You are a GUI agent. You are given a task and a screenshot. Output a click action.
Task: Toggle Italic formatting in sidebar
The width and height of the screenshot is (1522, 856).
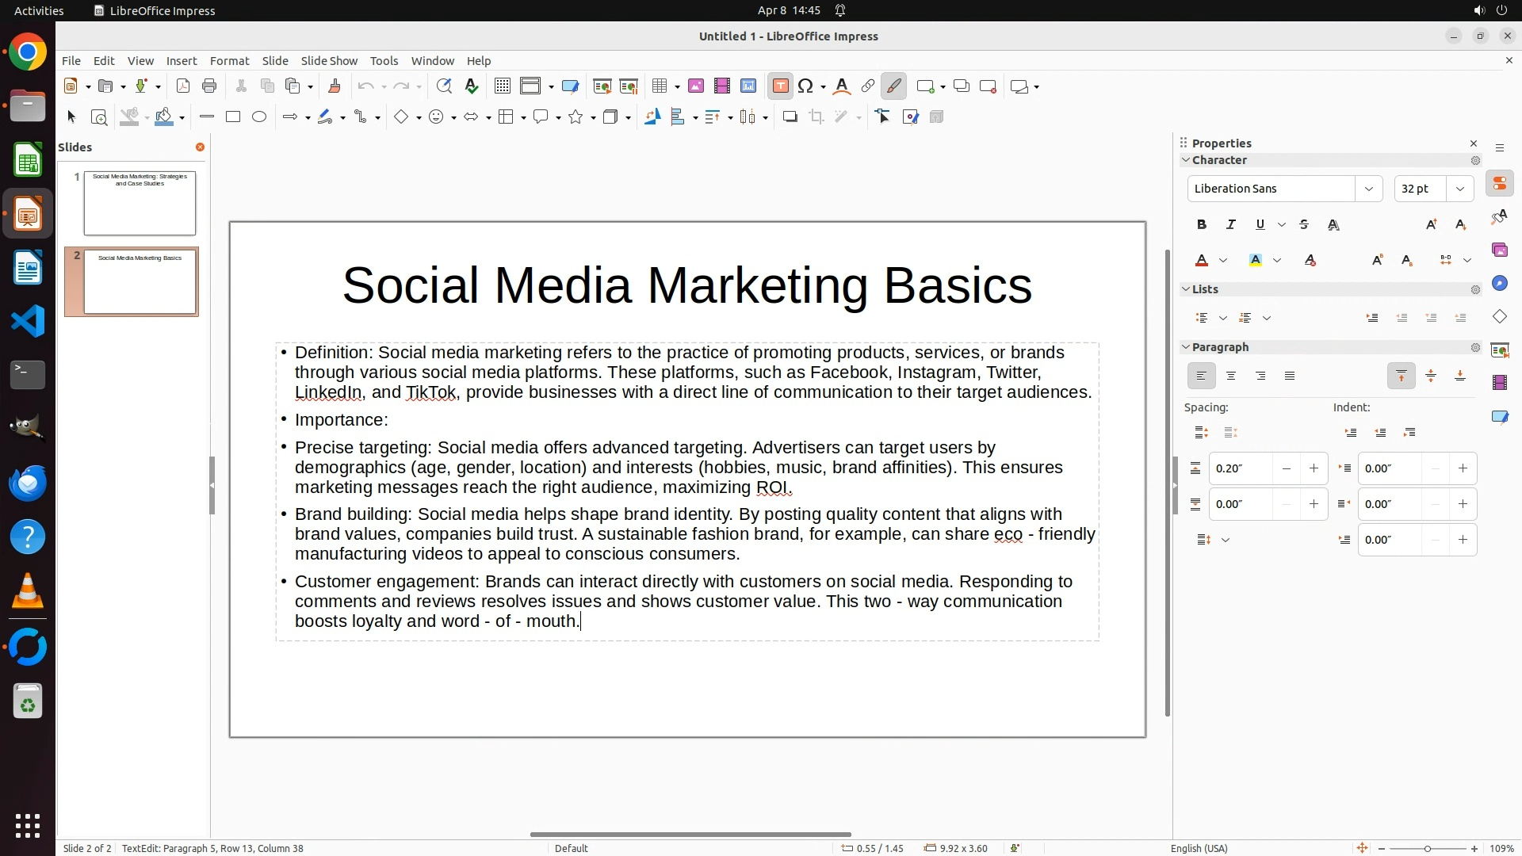click(x=1230, y=225)
